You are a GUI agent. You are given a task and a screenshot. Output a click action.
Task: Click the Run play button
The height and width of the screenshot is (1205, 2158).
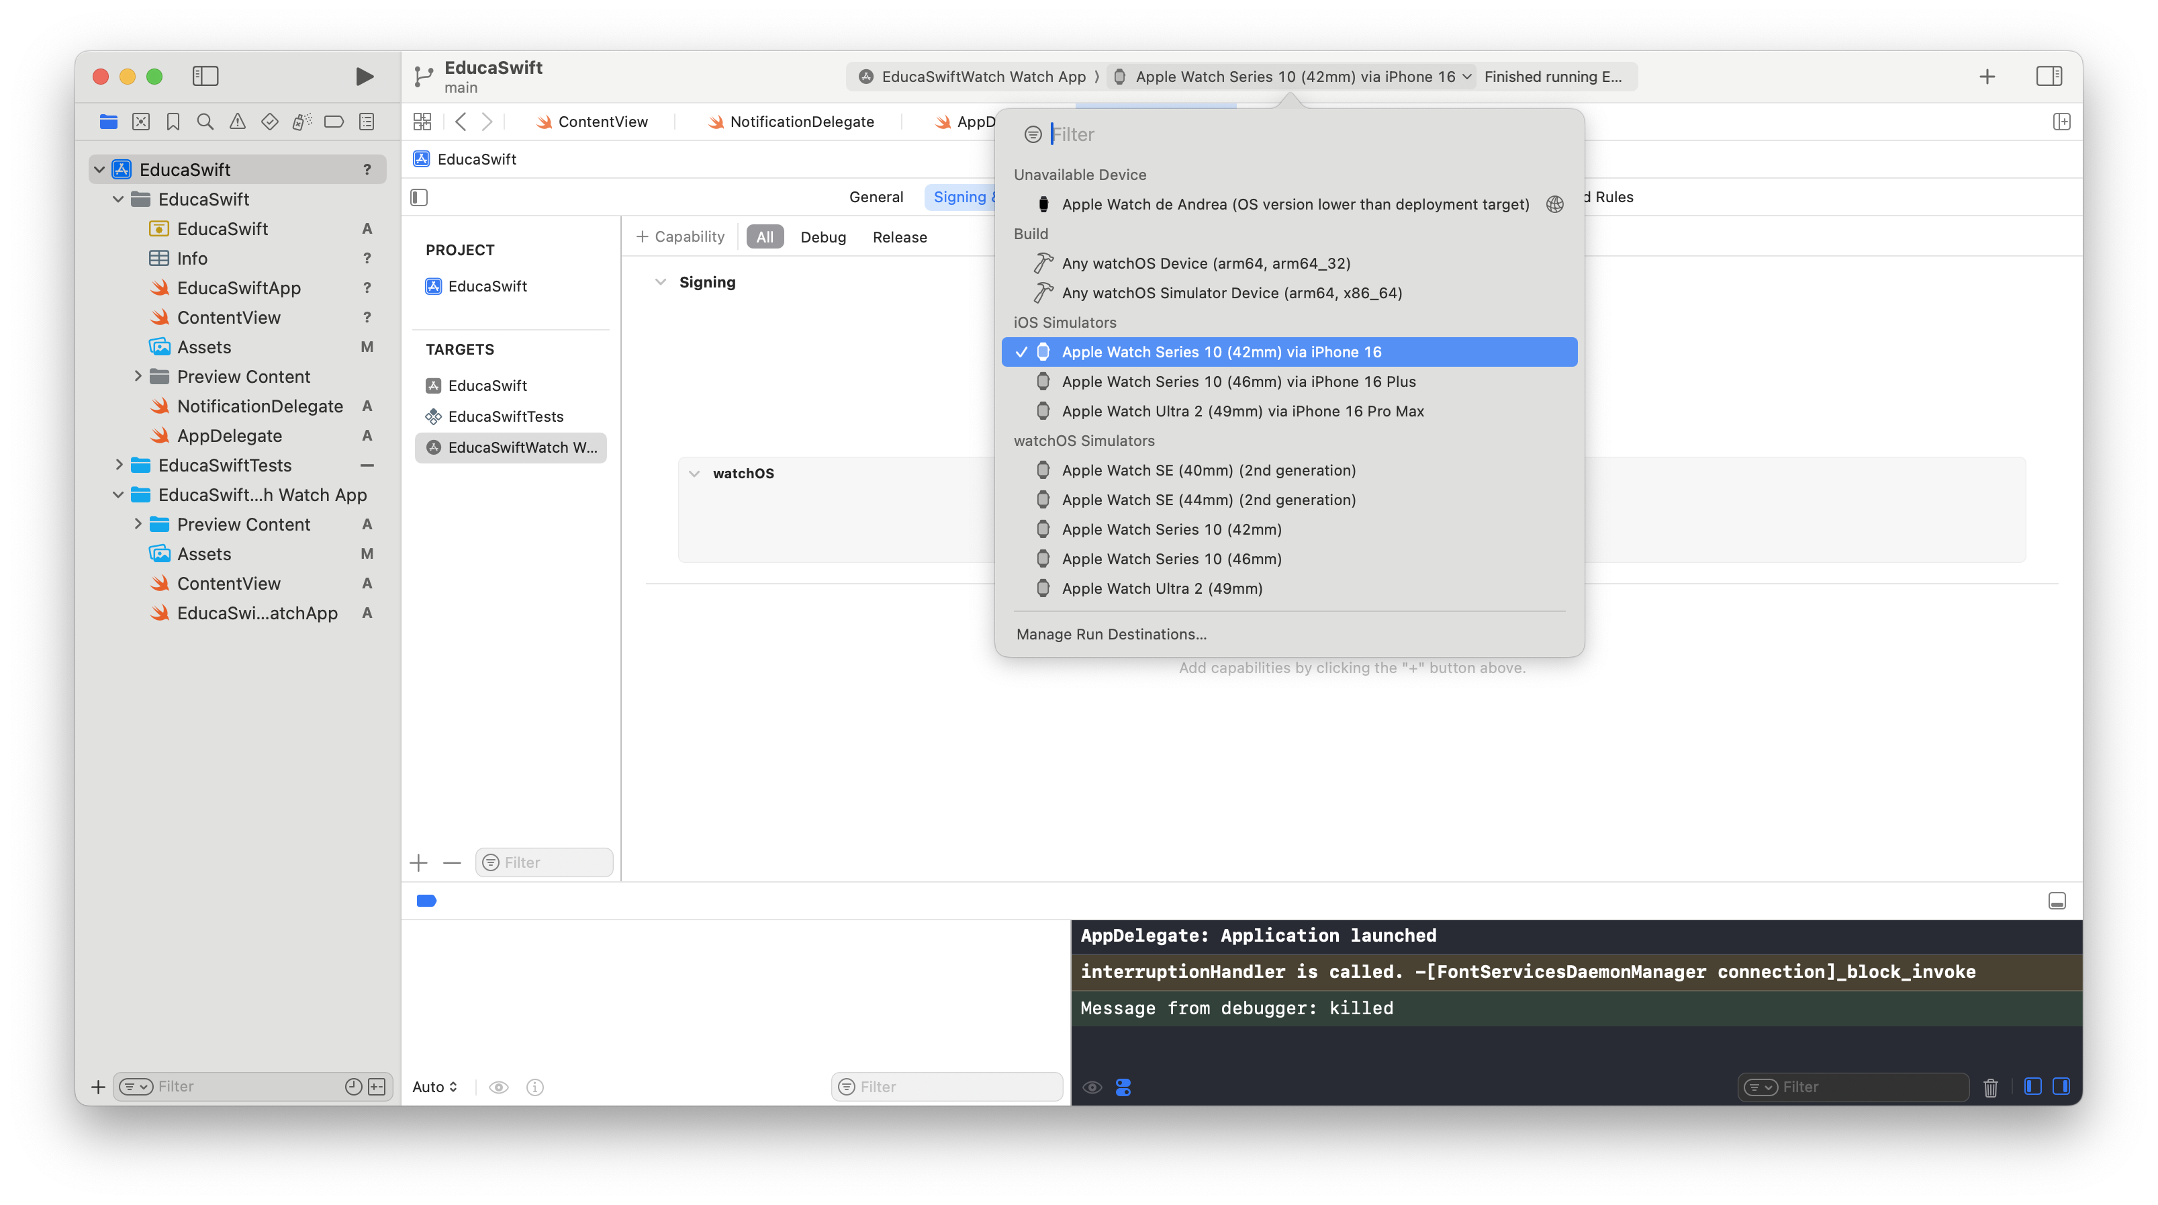[363, 77]
